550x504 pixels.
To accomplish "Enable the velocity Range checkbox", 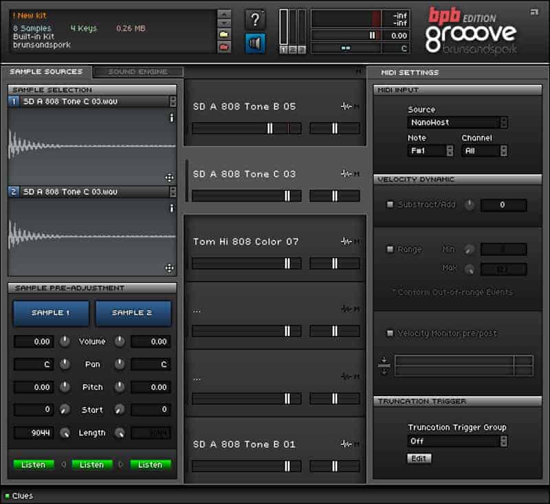I will coord(390,249).
